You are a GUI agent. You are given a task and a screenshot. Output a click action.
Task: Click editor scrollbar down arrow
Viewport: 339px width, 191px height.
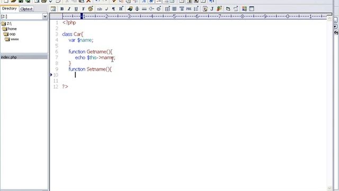(x=329, y=188)
